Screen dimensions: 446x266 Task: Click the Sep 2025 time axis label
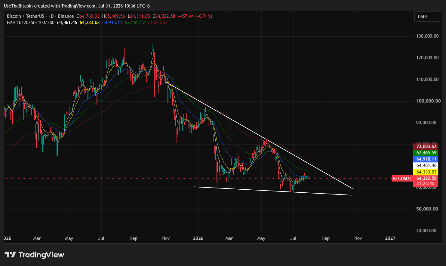click(134, 238)
